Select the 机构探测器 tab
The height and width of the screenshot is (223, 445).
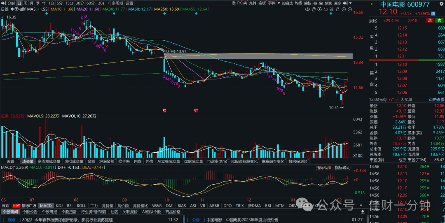point(298,161)
